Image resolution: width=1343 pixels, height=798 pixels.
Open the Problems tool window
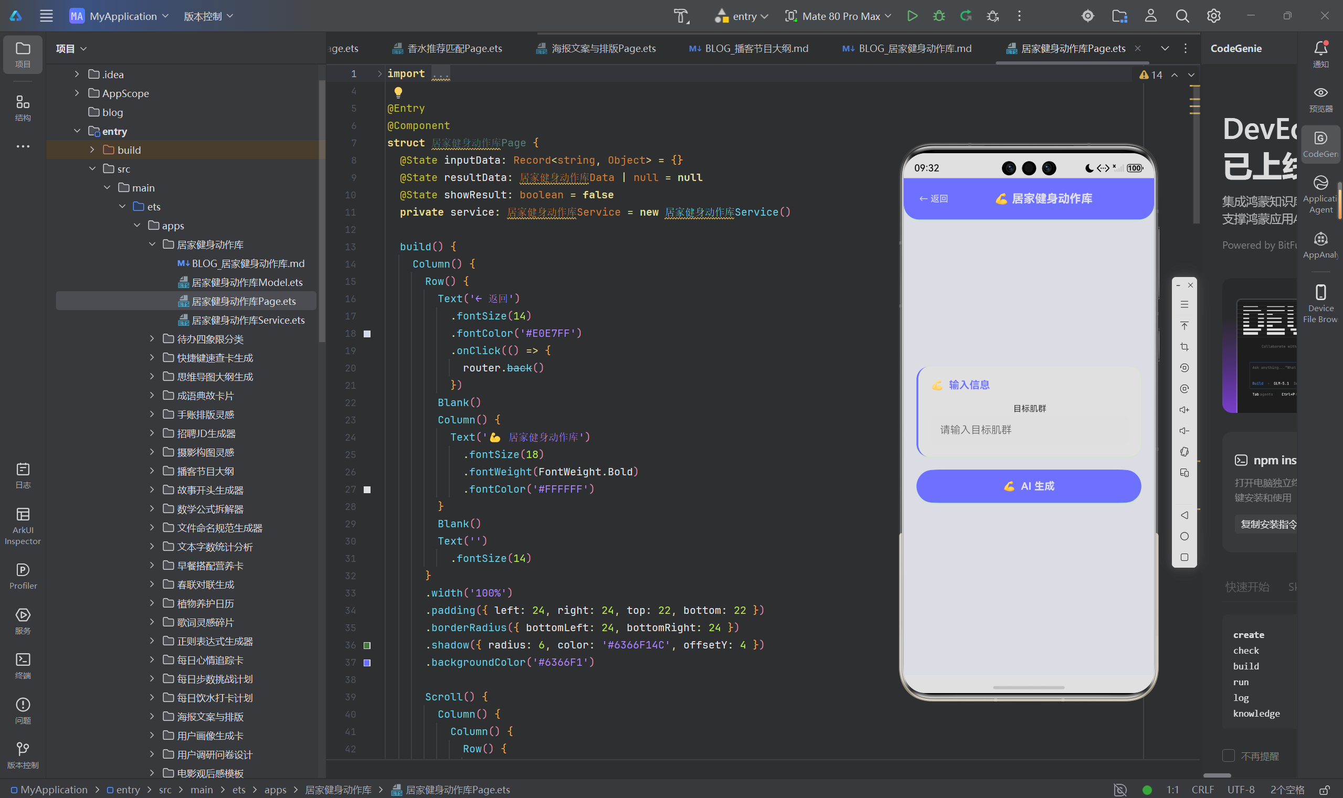click(23, 711)
